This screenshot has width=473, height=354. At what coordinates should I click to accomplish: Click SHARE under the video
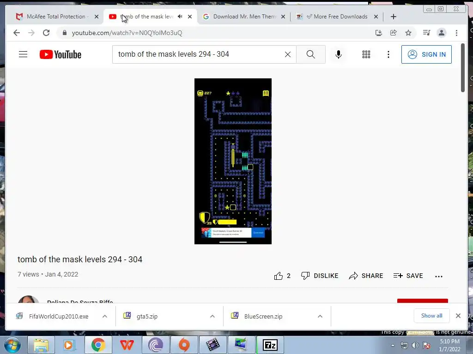(x=366, y=276)
